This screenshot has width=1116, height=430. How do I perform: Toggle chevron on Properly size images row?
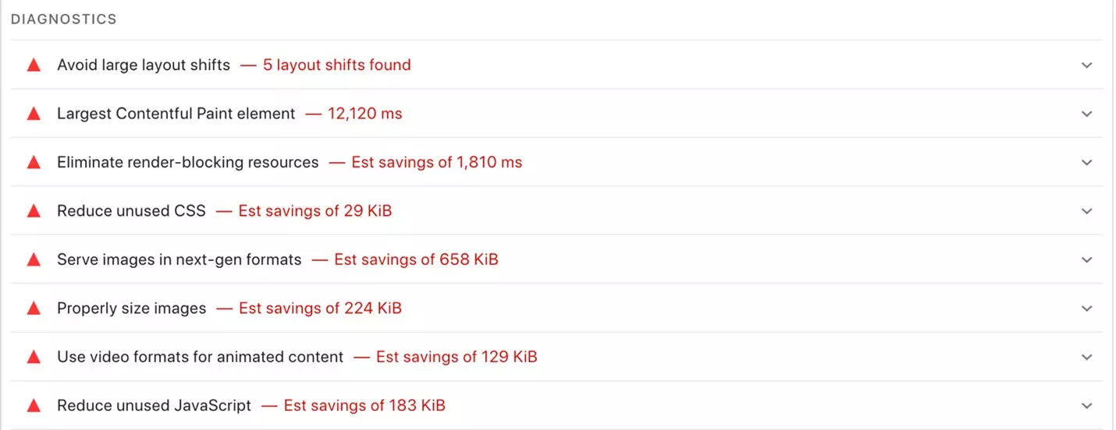(1087, 308)
